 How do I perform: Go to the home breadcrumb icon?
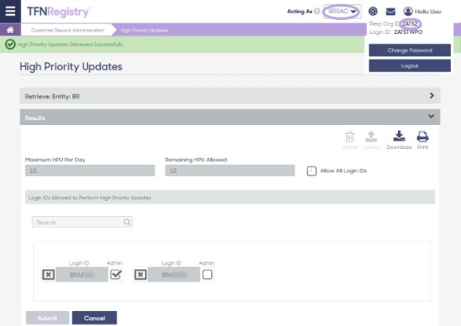pyautogui.click(x=10, y=30)
